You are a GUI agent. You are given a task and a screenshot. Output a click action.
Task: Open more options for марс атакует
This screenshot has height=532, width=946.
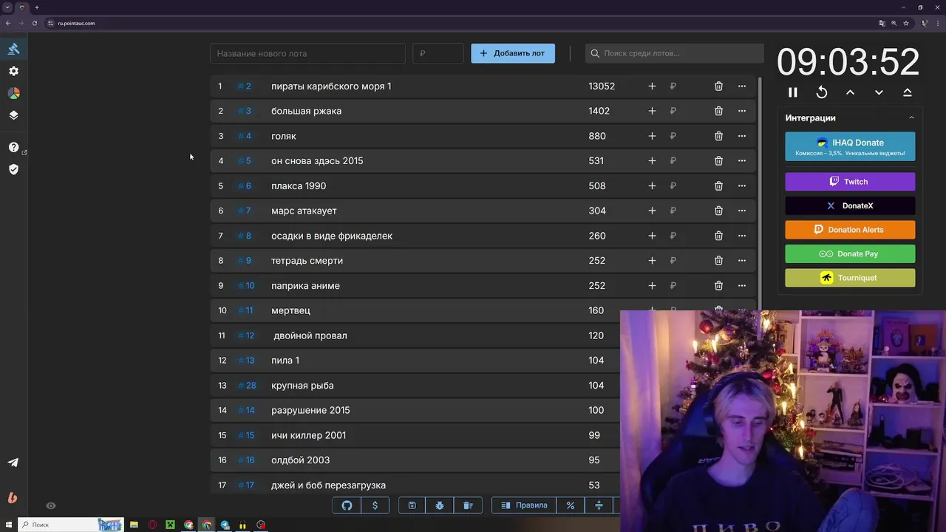(742, 211)
